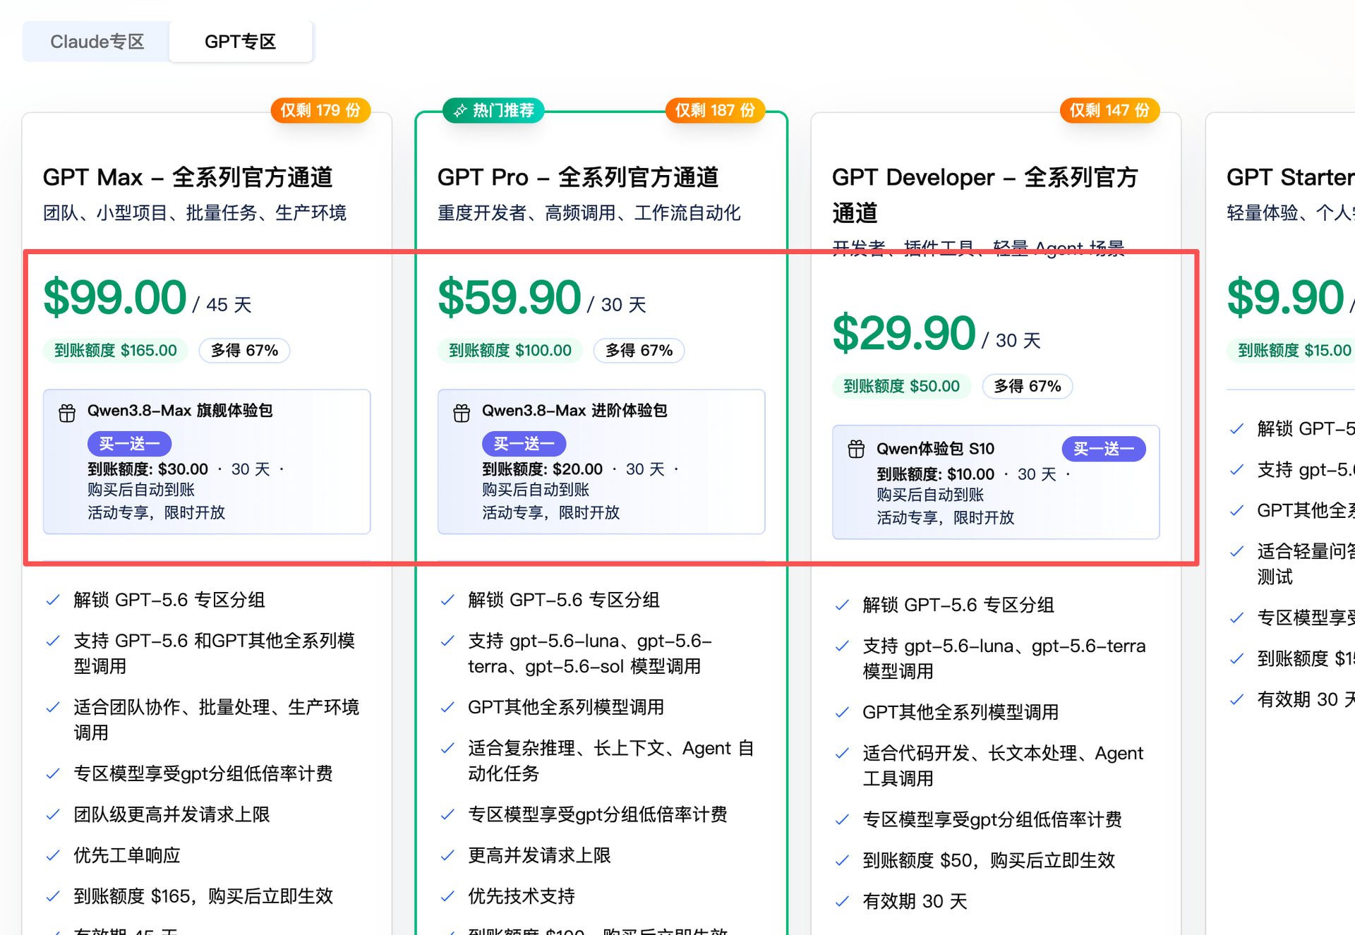Click the 多得 67% tag on GPT Pro
Screen dimensions: 1355x935
pyautogui.click(x=639, y=351)
